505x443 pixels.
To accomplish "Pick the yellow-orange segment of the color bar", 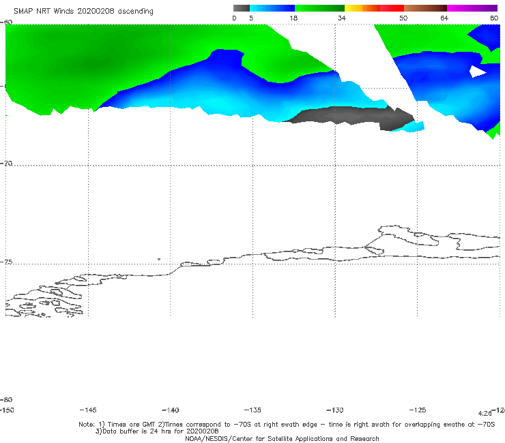I will 362,8.
